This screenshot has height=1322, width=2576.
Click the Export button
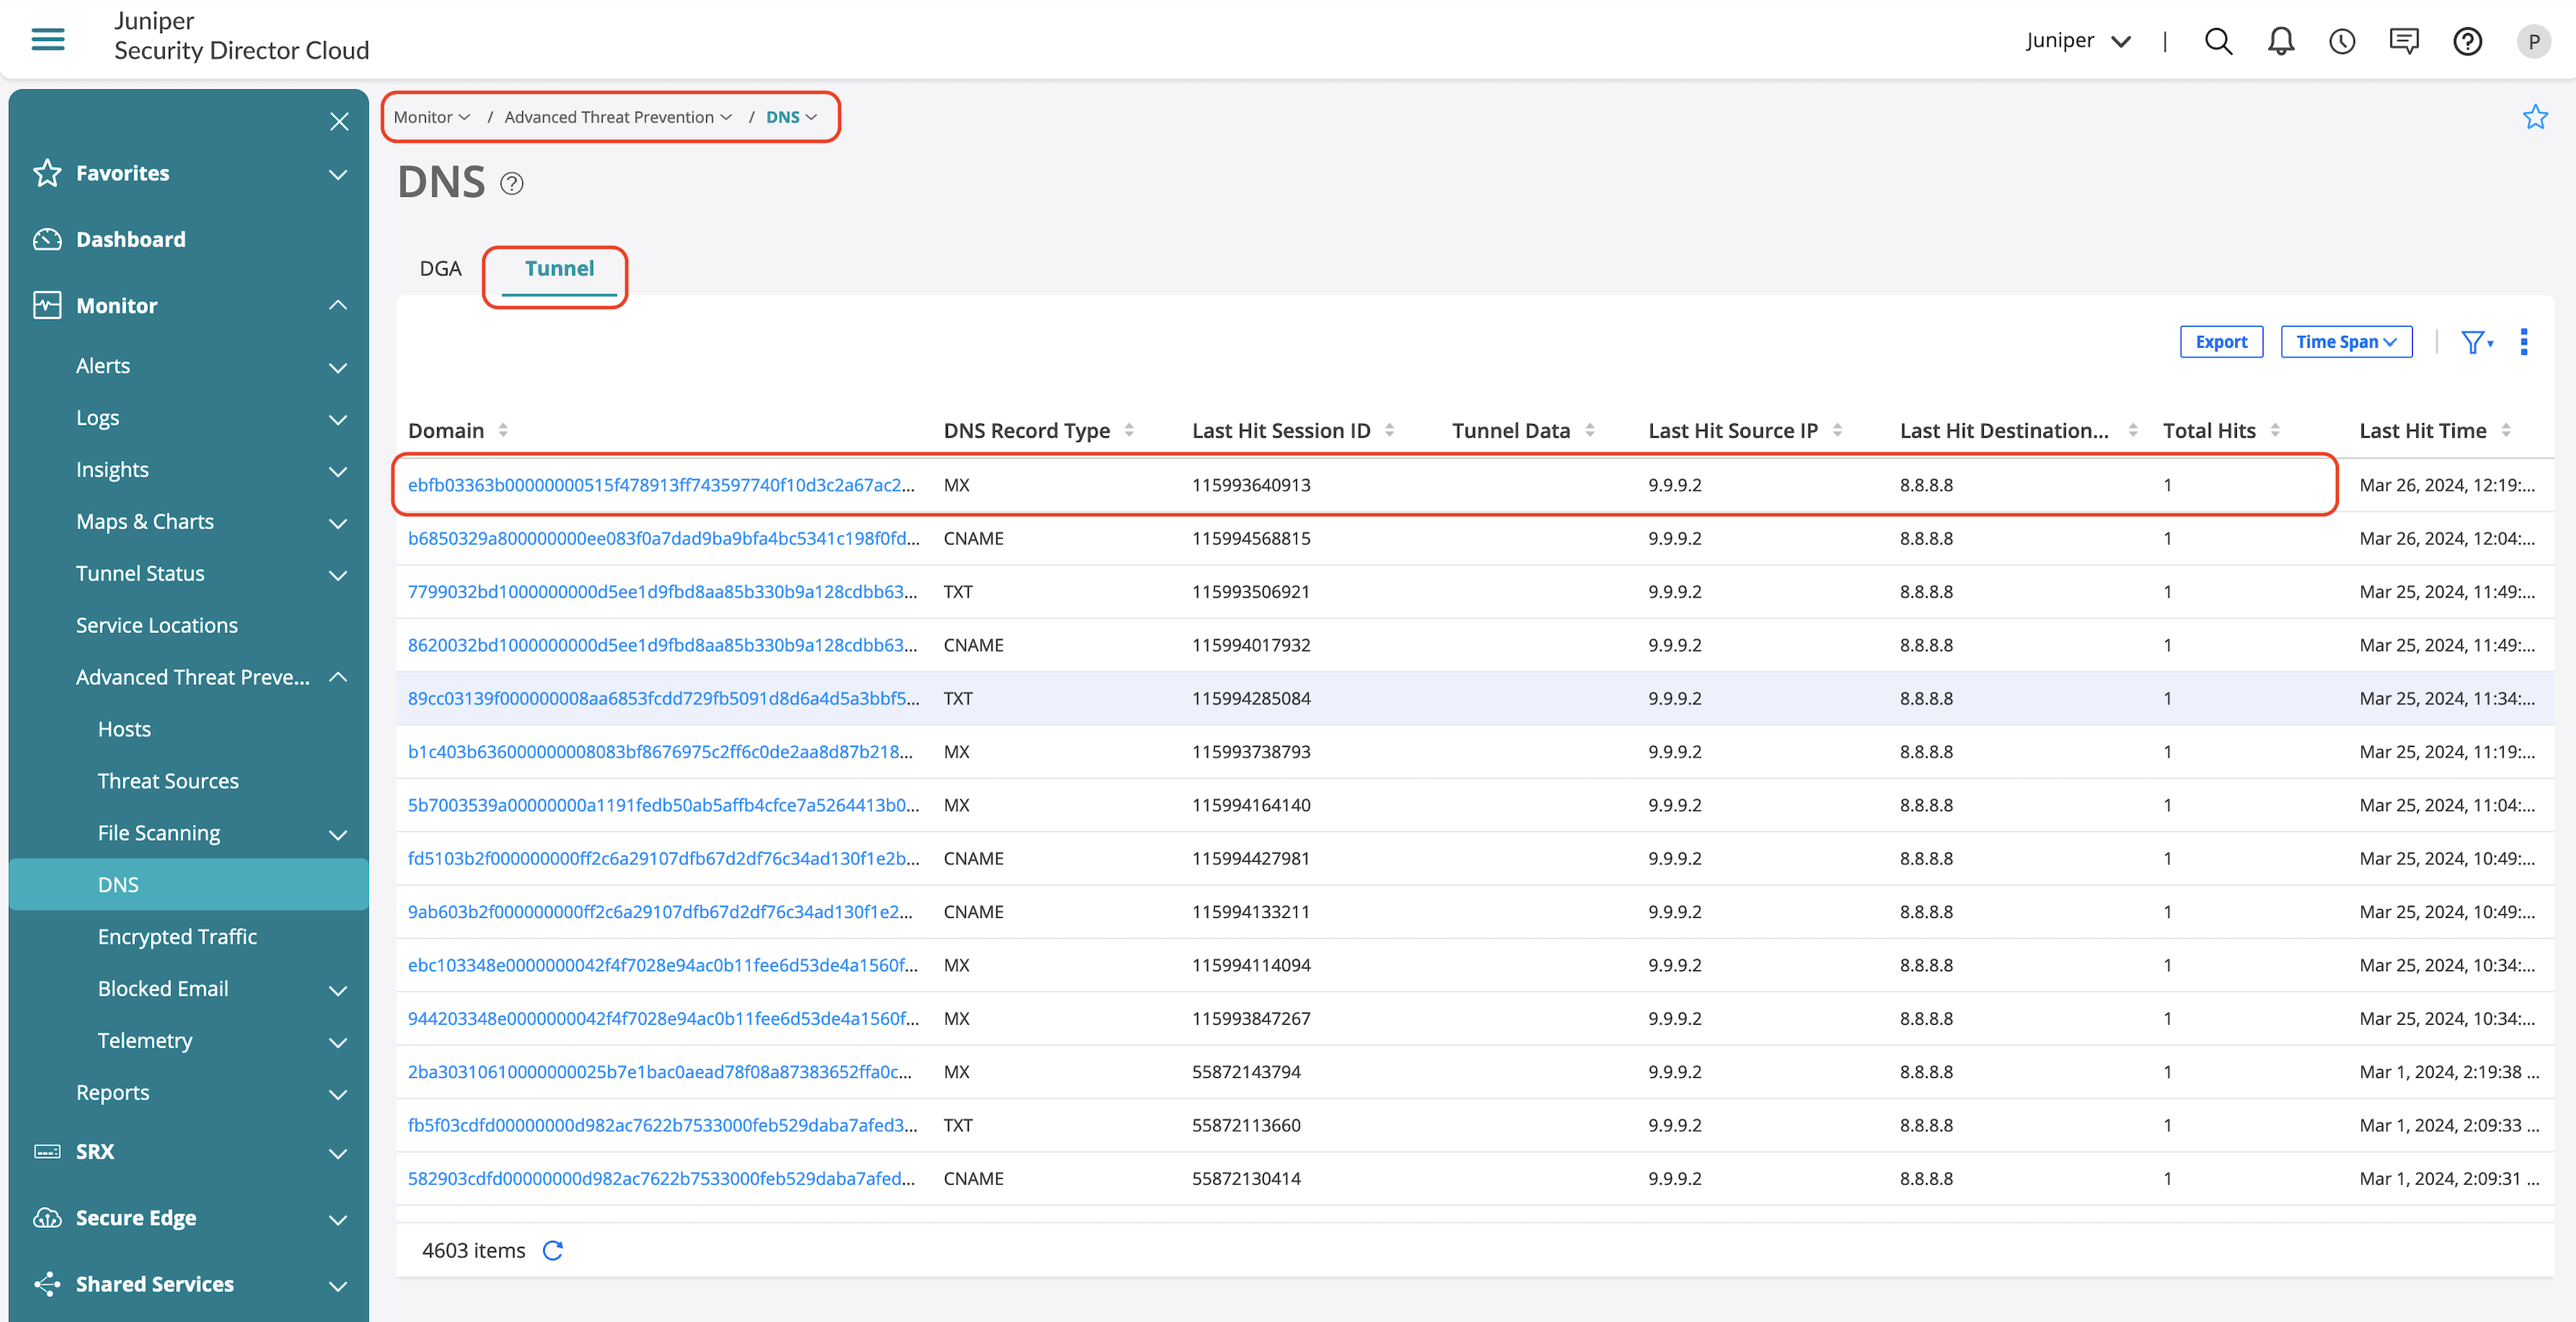pos(2220,341)
